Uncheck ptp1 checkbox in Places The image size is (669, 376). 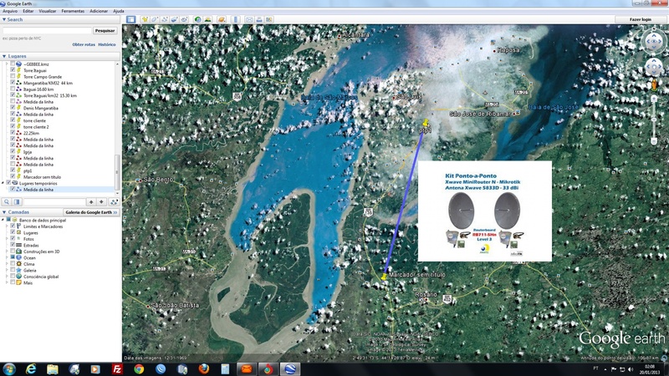tap(13, 170)
